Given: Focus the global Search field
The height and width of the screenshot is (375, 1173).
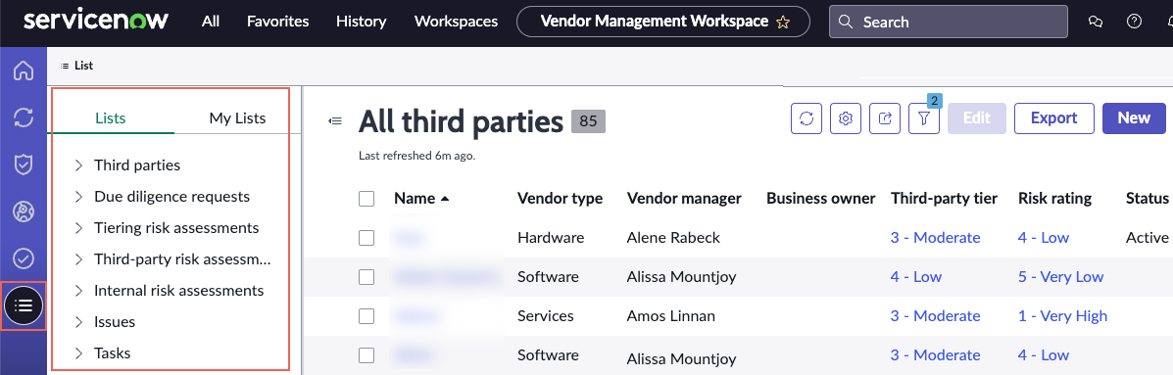Looking at the screenshot, I should (x=948, y=22).
